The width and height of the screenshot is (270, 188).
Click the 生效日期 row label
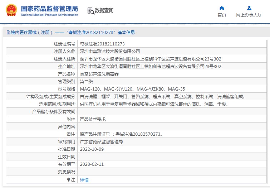point(67,157)
